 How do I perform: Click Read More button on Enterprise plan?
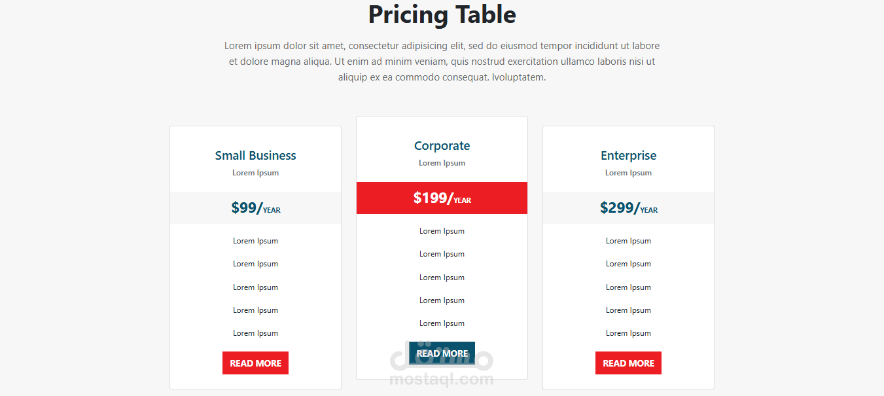tap(628, 363)
